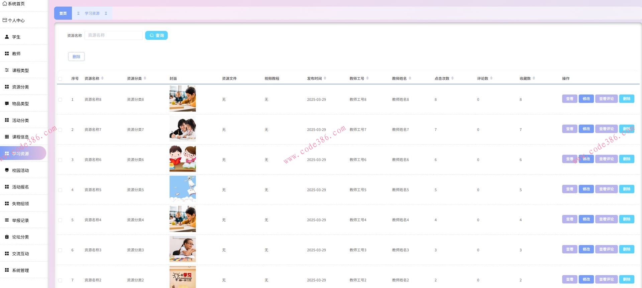The height and width of the screenshot is (288, 642).
Task: Click 修改 for row 资源名称4
Action: (586, 219)
